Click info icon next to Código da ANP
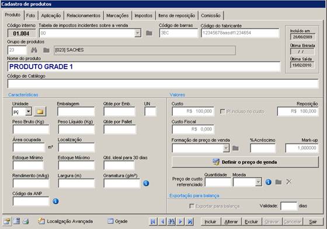The image size is (327, 229). 55,201
